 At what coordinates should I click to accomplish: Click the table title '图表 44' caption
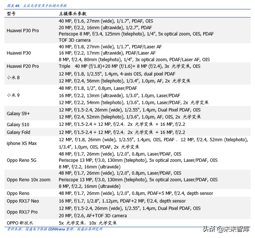click(x=37, y=6)
